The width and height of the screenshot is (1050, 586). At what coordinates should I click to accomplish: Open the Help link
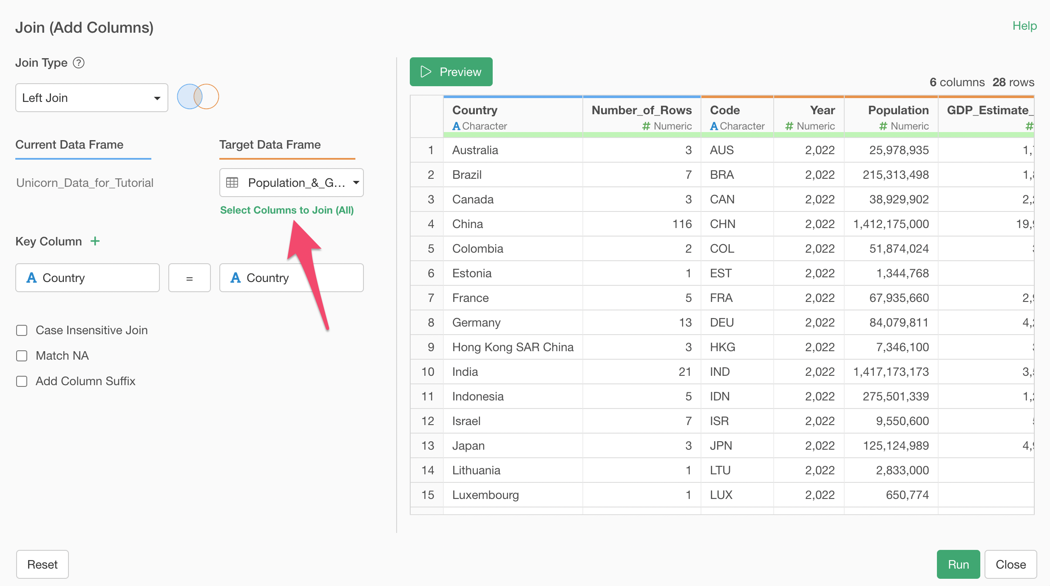(1024, 26)
